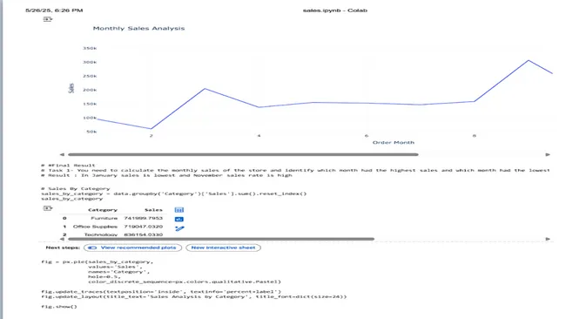
Task: Click the Technology row cell
Action: pos(101,234)
